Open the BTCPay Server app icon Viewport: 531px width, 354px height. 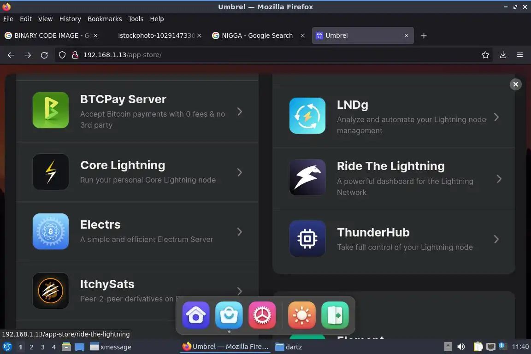click(50, 110)
